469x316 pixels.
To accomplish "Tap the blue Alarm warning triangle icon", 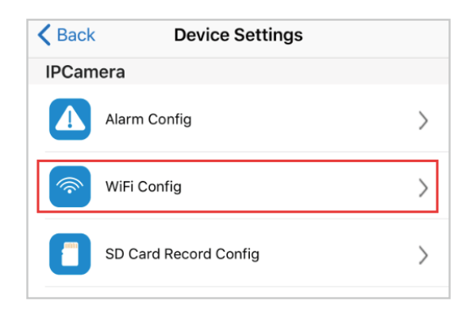I will (x=70, y=119).
